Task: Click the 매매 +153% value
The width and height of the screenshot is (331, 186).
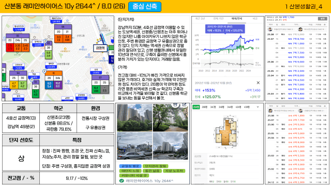Action: [208, 90]
